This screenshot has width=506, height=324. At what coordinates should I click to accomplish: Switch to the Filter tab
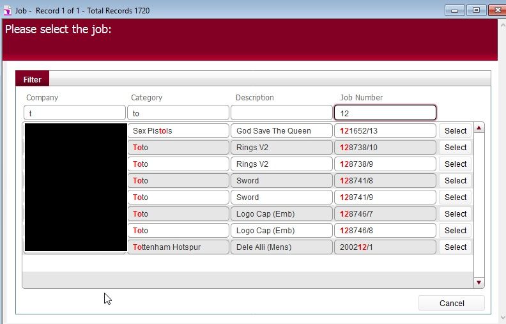tap(33, 80)
